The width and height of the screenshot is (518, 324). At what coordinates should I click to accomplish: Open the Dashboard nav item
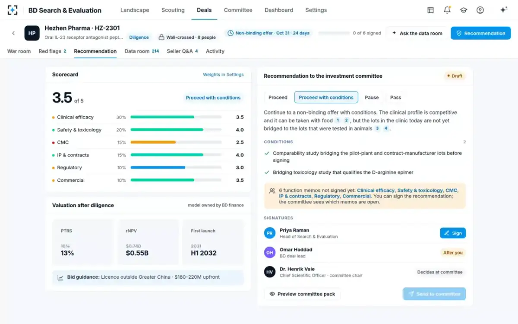(279, 10)
